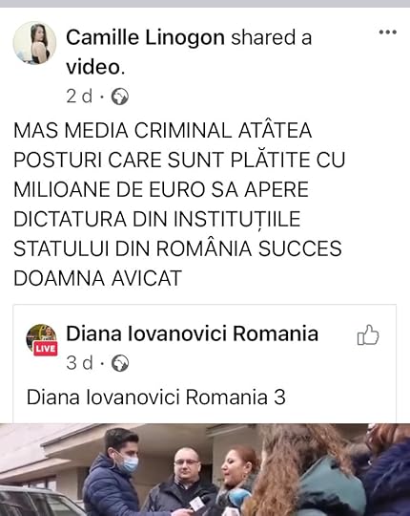Click the parked car in the video
This screenshot has height=516, width=410.
pos(38,502)
